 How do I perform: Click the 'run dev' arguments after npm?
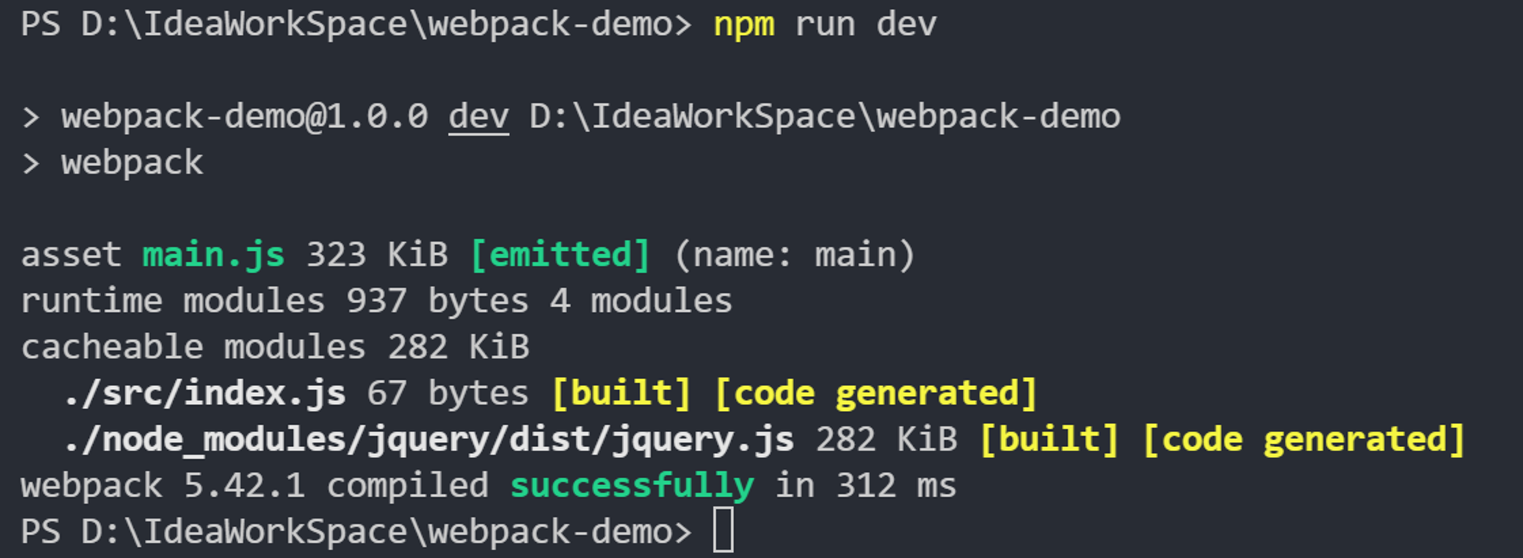pyautogui.click(x=866, y=24)
